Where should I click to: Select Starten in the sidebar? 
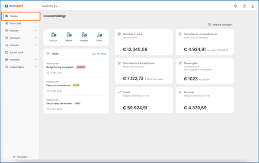tap(21, 16)
